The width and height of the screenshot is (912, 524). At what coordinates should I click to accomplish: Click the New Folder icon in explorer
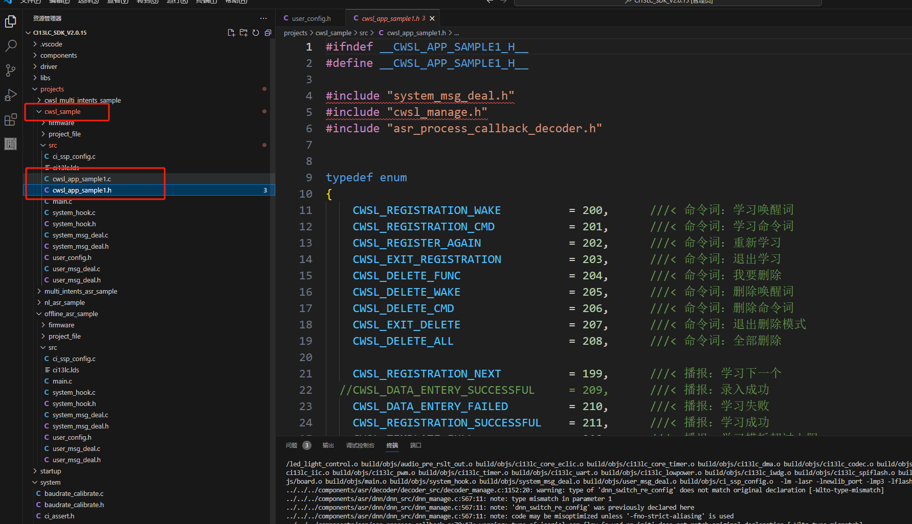click(x=243, y=33)
